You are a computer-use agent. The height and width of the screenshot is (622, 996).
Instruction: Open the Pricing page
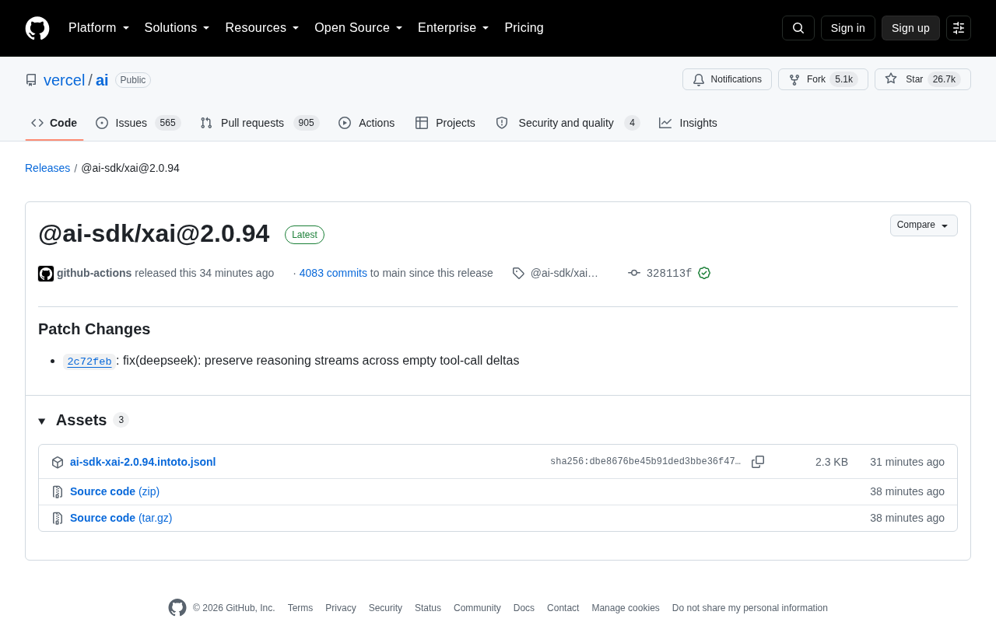pyautogui.click(x=524, y=28)
